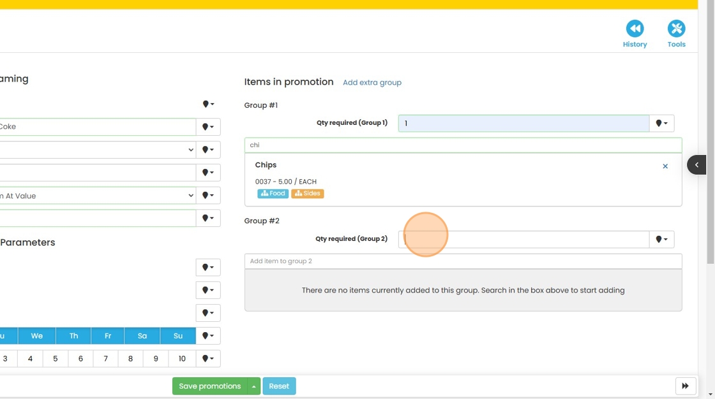Image resolution: width=715 pixels, height=399 pixels.
Task: Click the Sides category tag
Action: pyautogui.click(x=308, y=194)
